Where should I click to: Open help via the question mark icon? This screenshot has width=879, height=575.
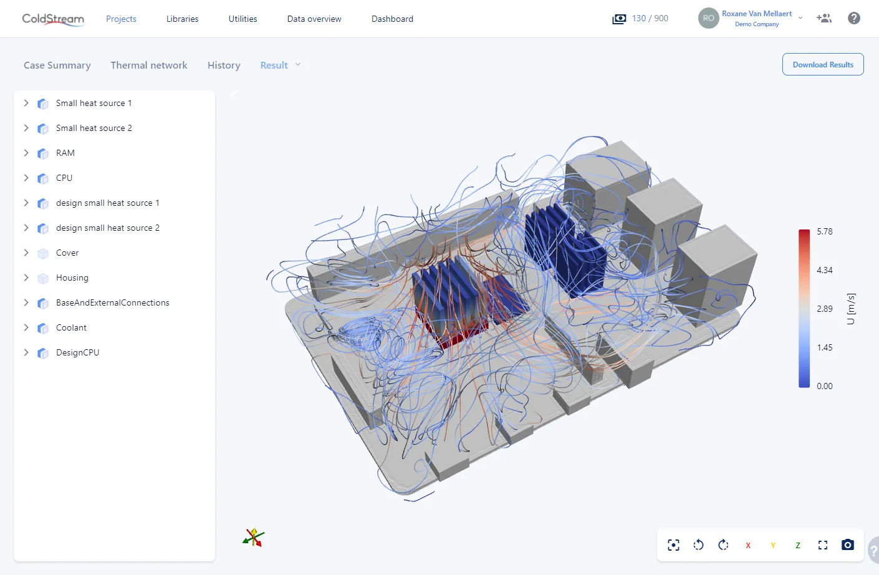click(853, 18)
